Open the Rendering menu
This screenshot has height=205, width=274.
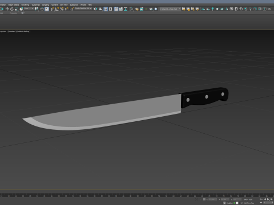[x=25, y=5]
